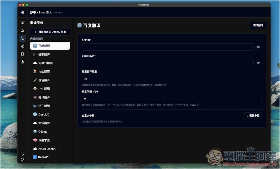The image size is (280, 169).
Task: Choose 微软翻译 from provider list
Action: pos(50,123)
